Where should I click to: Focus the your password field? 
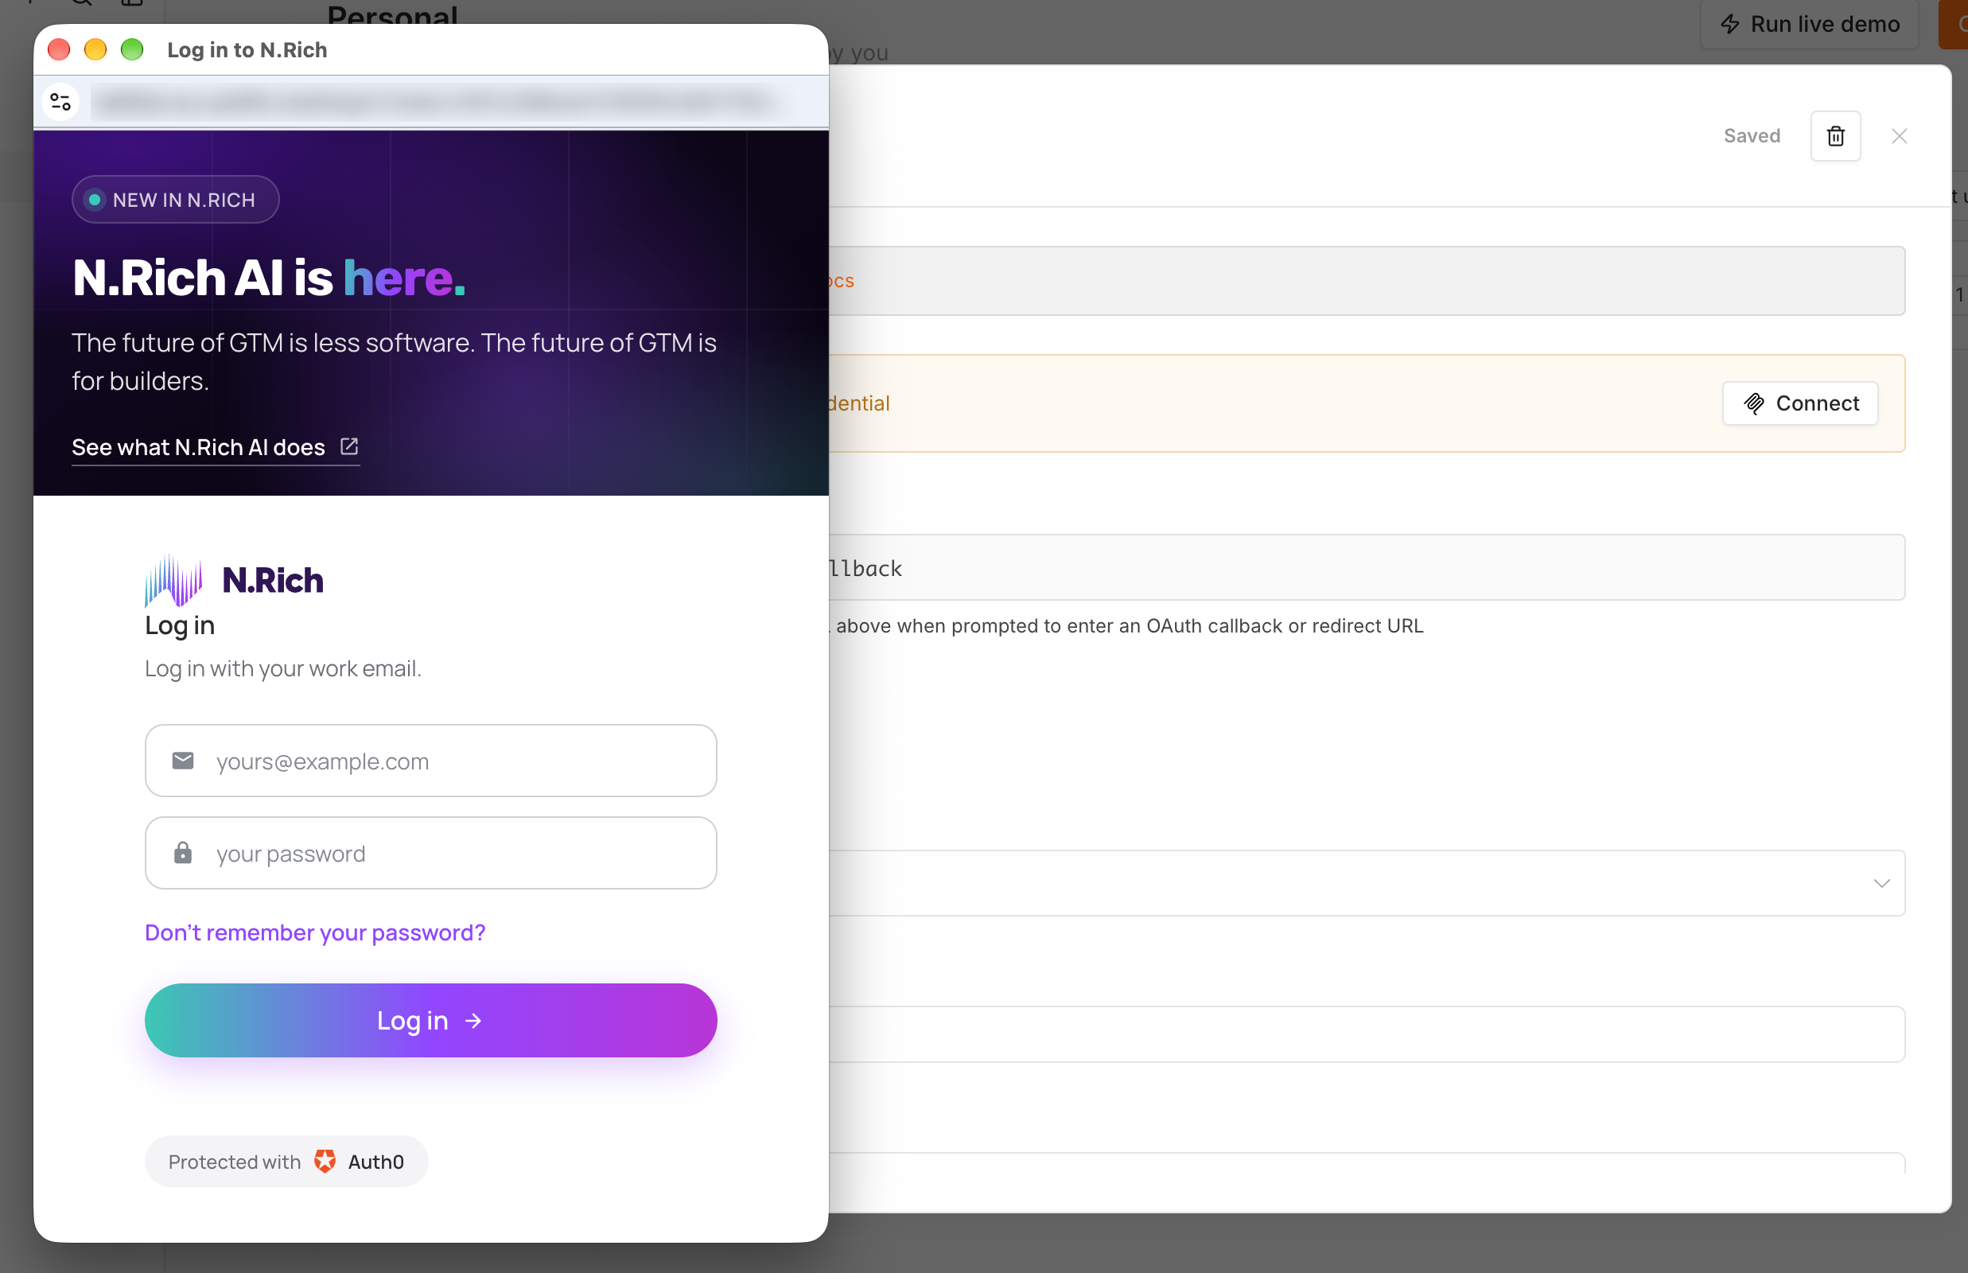click(430, 853)
